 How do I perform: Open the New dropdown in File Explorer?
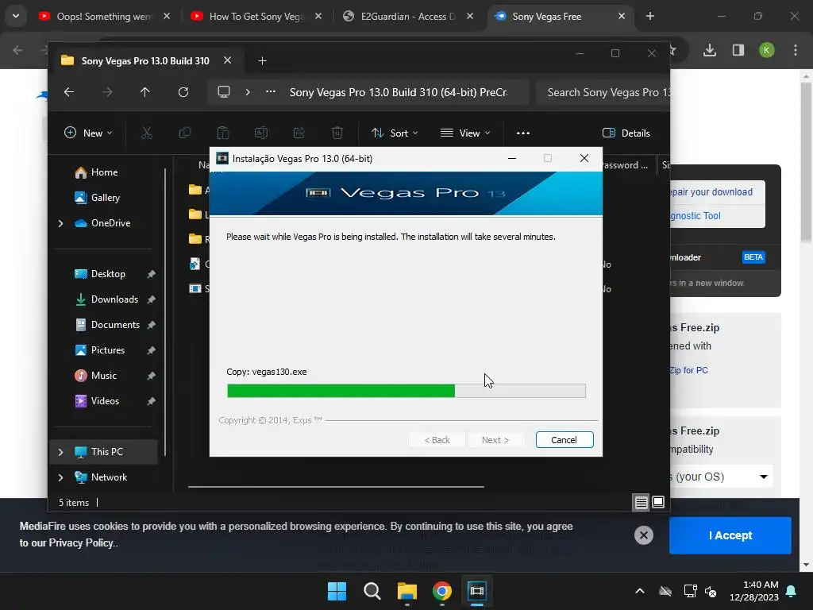[87, 133]
